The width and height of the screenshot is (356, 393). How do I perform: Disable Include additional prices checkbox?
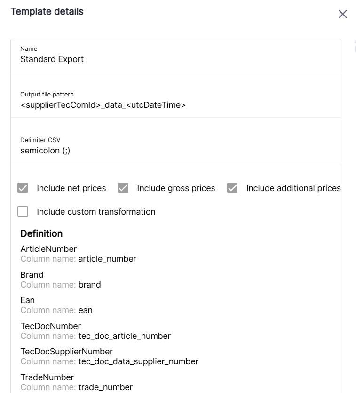232,188
